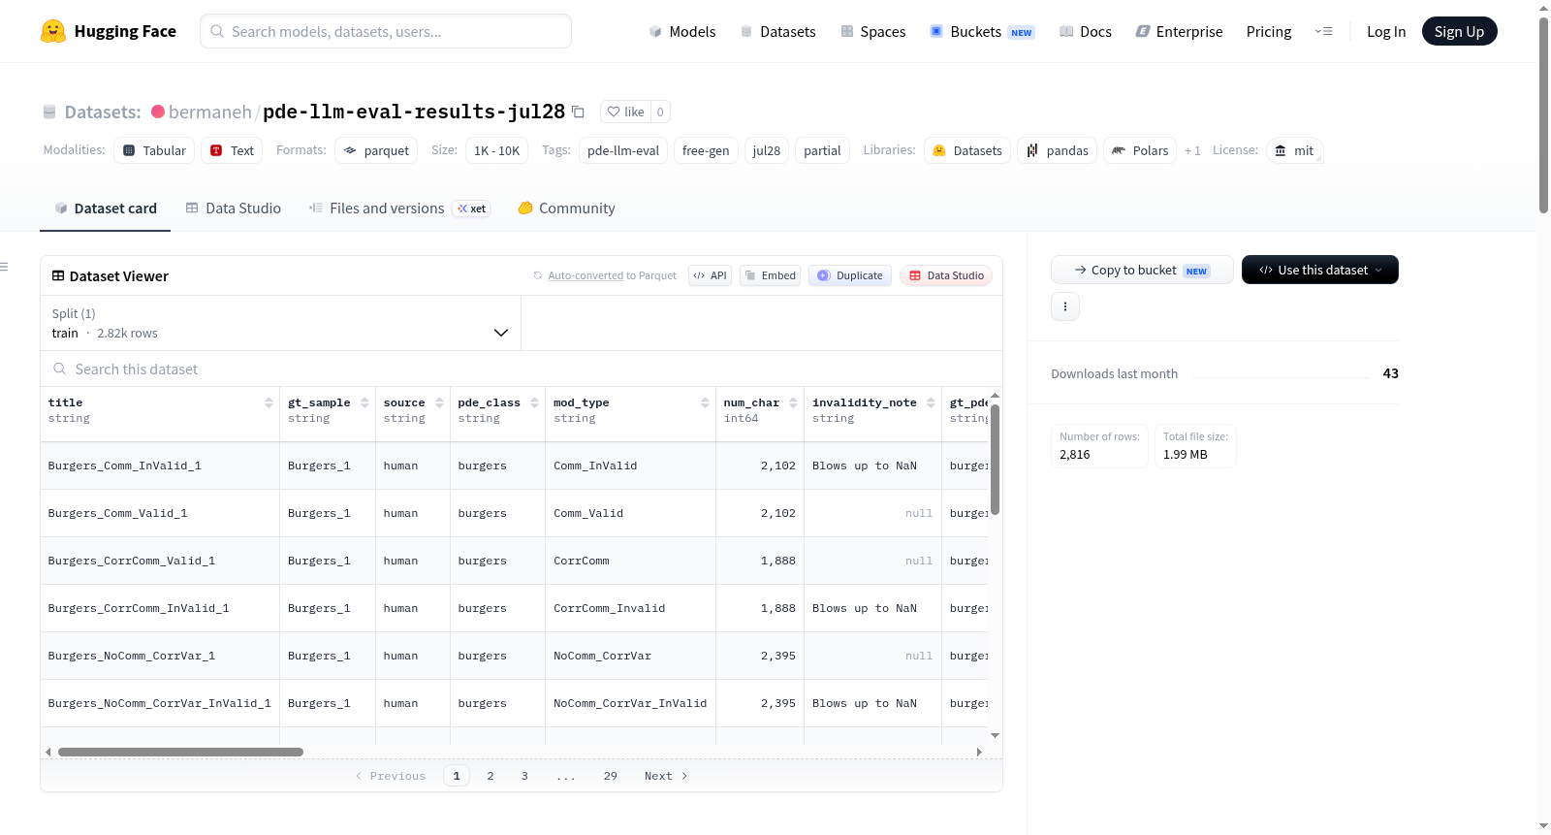Open the API button
1551x835 pixels.
710,275
